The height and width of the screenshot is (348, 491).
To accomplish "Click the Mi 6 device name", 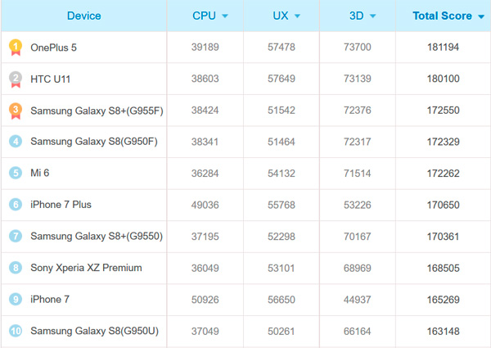I will coord(41,173).
